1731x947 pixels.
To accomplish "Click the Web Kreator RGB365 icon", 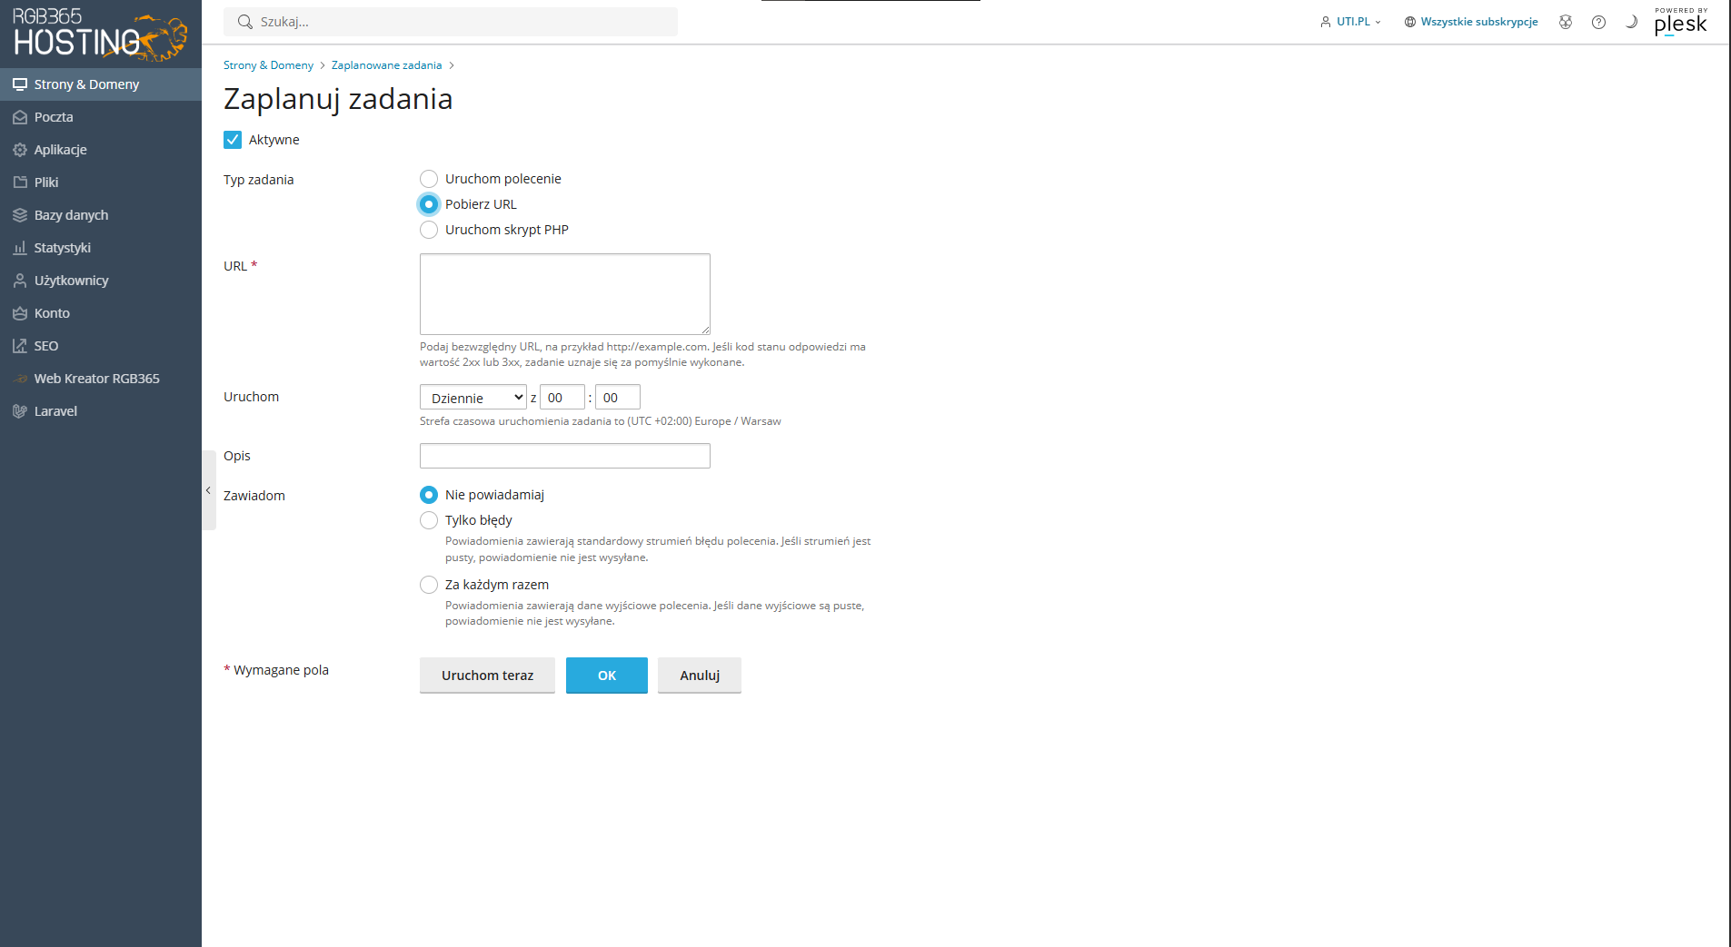I will [20, 379].
